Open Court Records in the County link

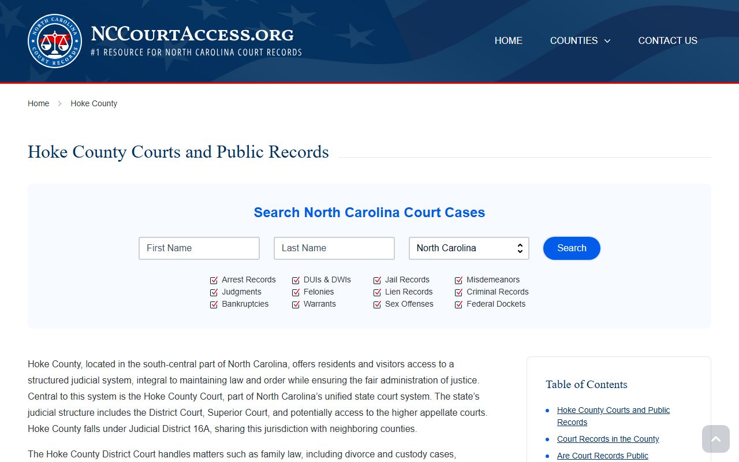608,439
